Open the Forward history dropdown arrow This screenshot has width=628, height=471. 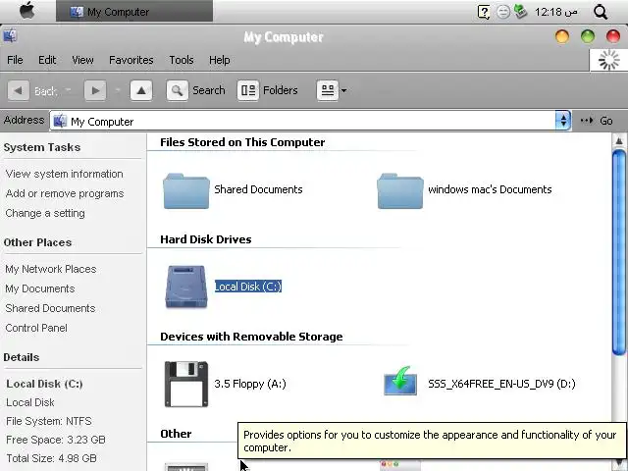tap(118, 90)
